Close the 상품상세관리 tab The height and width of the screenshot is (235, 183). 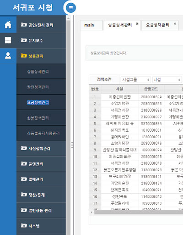pos(137,24)
